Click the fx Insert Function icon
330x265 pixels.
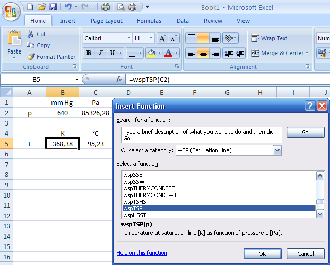[119, 79]
